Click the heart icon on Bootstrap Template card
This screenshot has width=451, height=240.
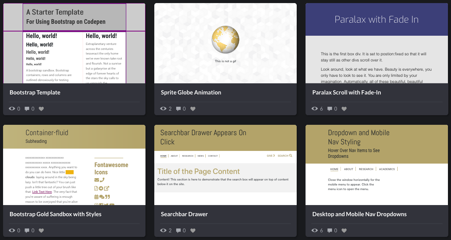(x=41, y=109)
